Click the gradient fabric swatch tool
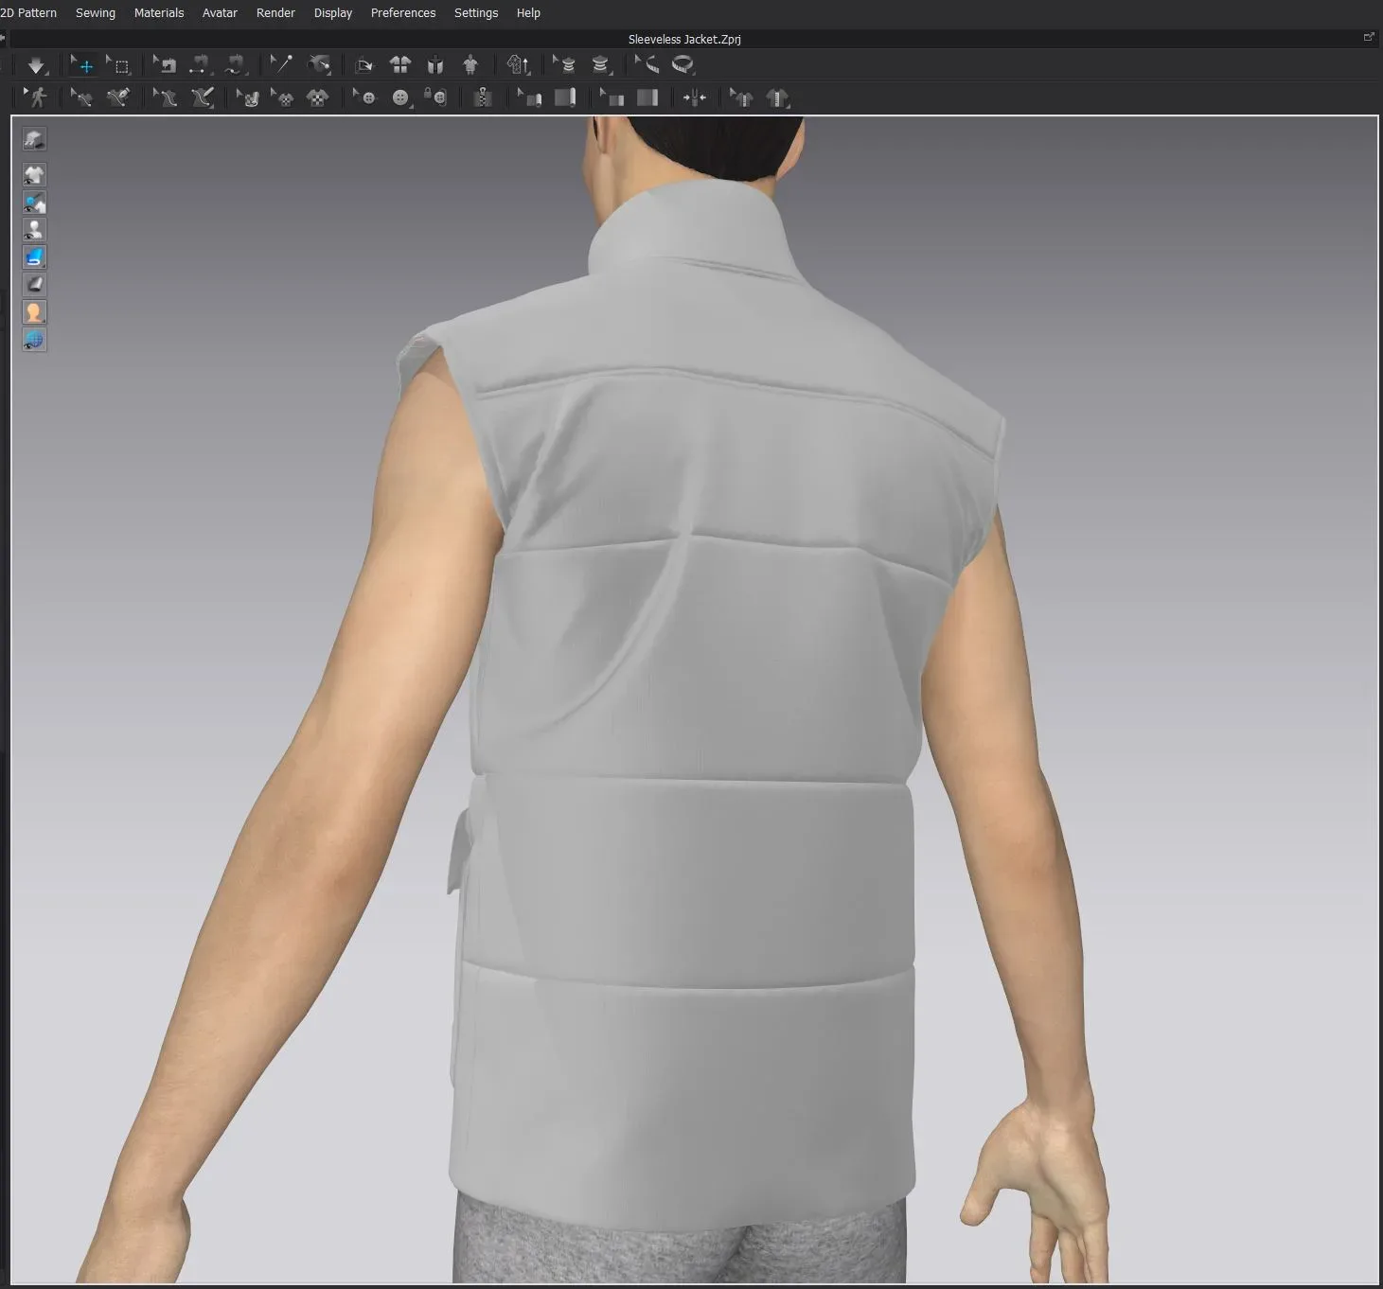1383x1289 pixels. [x=647, y=97]
